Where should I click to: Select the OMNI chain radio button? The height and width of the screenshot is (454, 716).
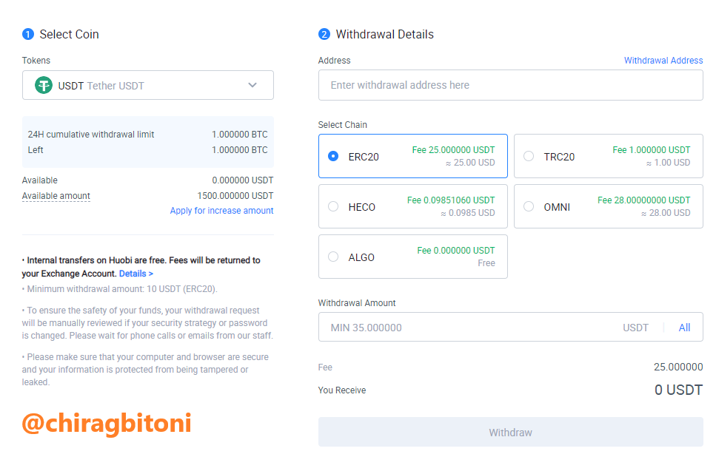pos(529,206)
